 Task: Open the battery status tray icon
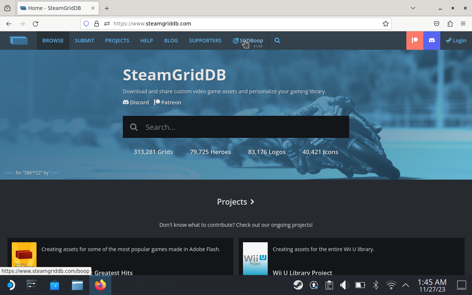[360, 285]
